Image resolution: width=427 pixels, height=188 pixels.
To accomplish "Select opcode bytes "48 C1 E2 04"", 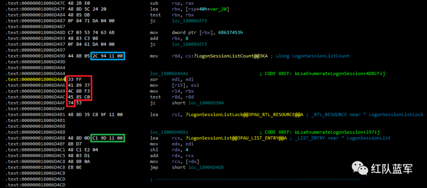I will [83, 150].
